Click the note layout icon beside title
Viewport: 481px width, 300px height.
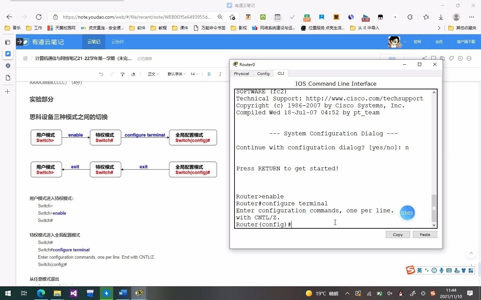(25, 58)
